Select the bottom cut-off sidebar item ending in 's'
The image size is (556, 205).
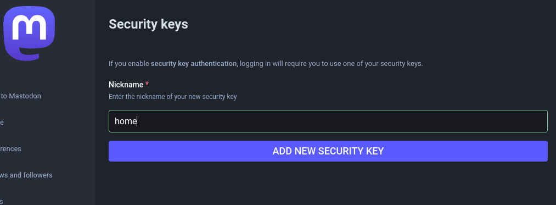(x=2, y=202)
